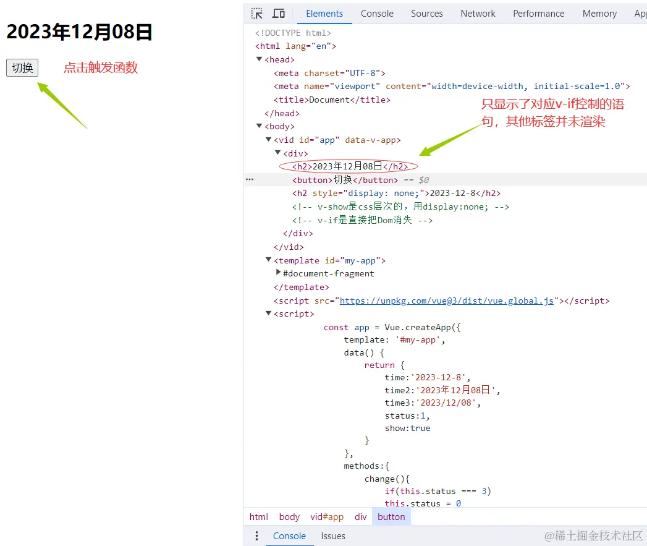Expand the #document-fragment node
The width and height of the screenshot is (647, 546).
pyautogui.click(x=278, y=273)
